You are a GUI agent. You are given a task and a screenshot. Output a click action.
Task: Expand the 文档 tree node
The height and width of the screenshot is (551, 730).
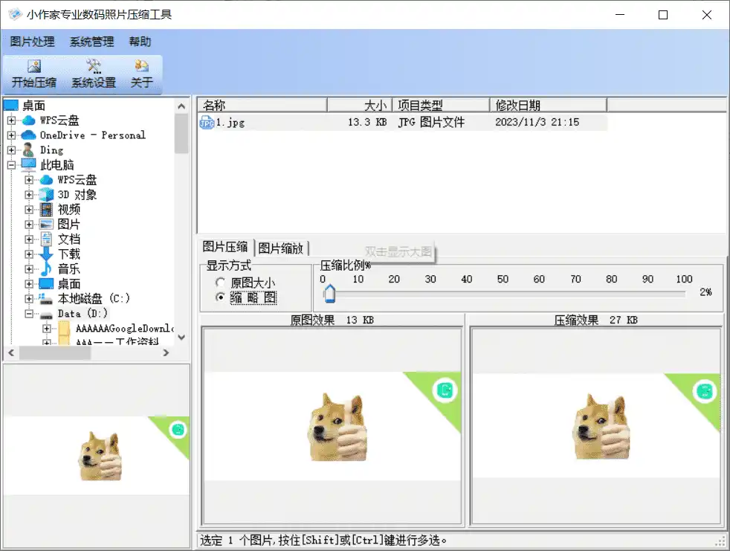click(29, 239)
